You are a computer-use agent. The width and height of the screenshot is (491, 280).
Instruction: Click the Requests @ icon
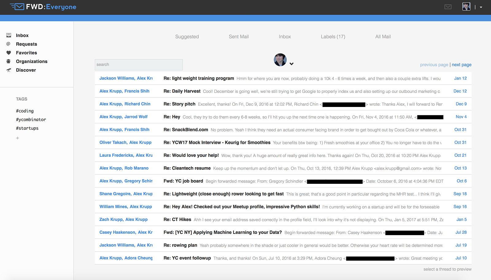[9, 44]
